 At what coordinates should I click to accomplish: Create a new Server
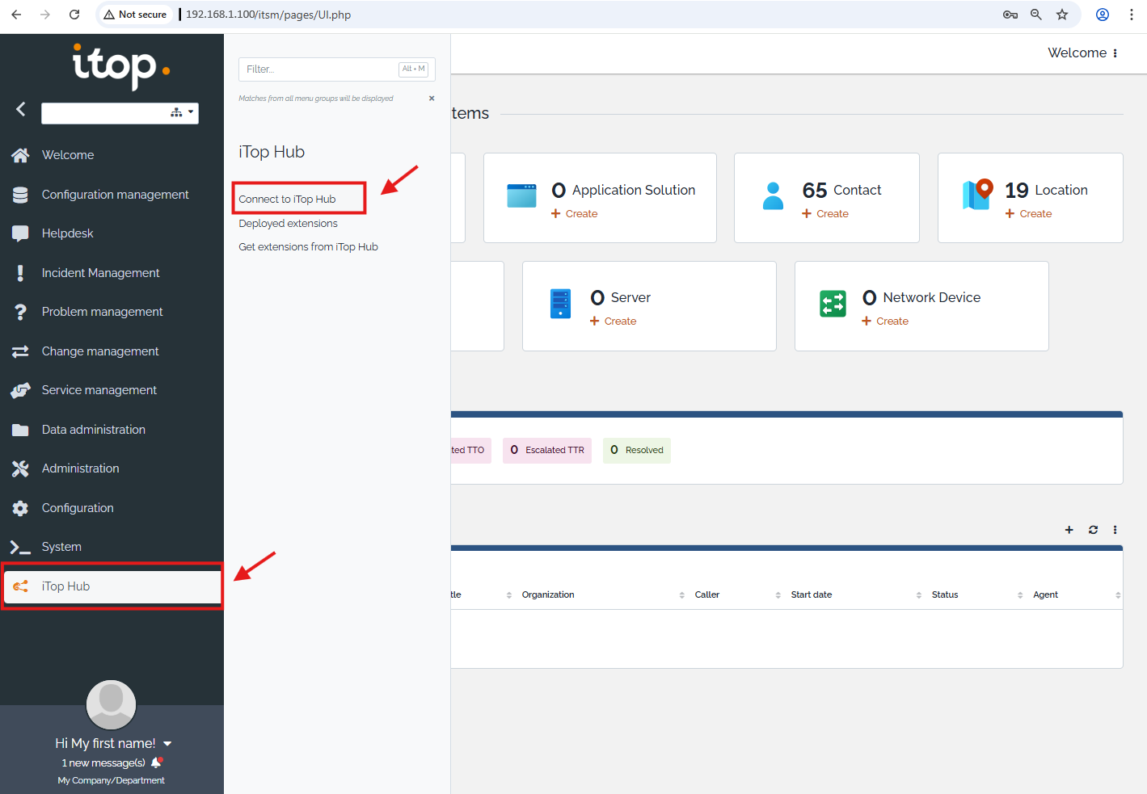pos(614,321)
